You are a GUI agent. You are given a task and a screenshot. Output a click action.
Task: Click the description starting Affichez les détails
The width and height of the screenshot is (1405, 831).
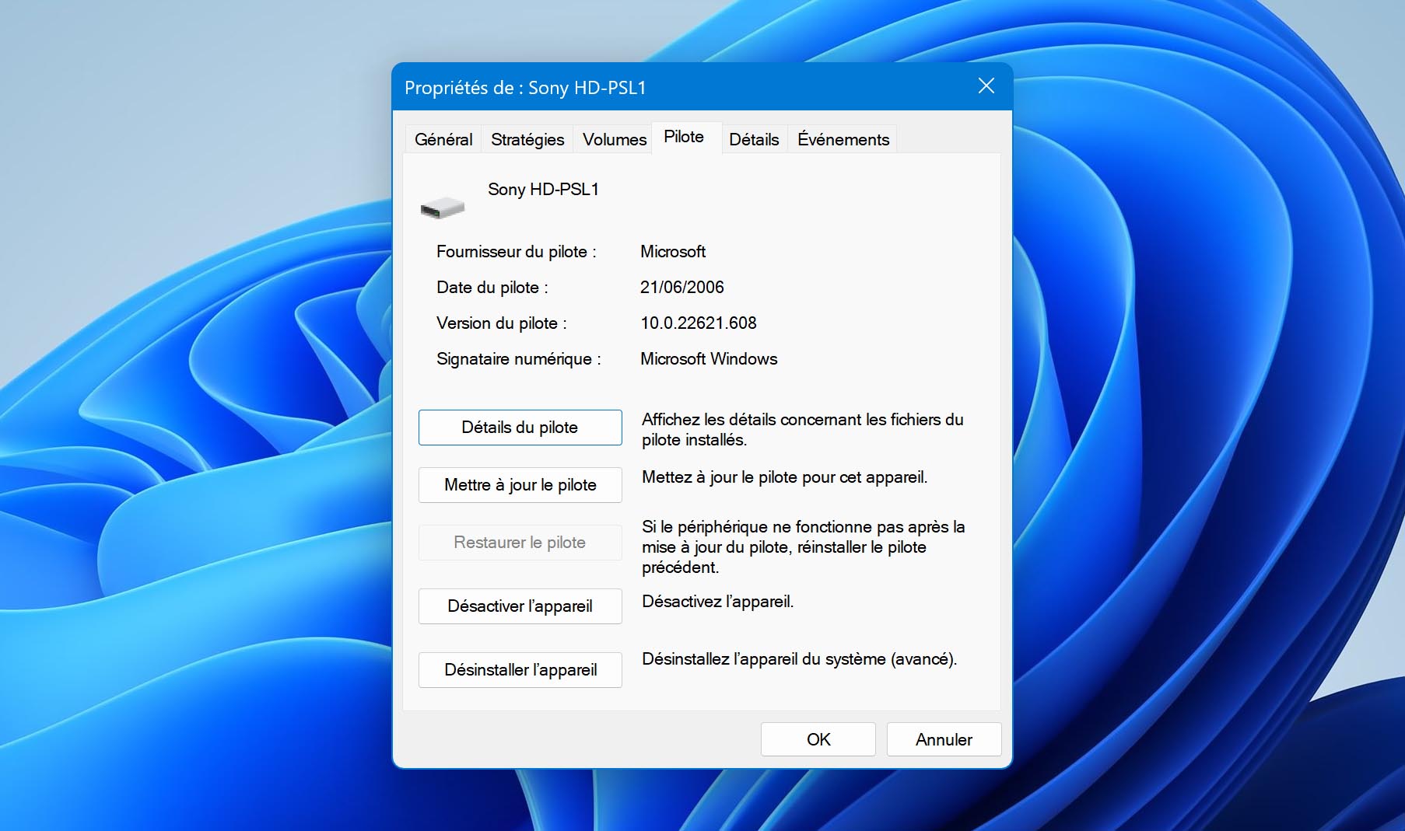[x=803, y=430]
